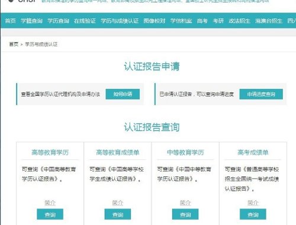Click the 高考成绩单 card title
Image resolution: width=296 pixels, height=225 pixels.
tap(253, 152)
